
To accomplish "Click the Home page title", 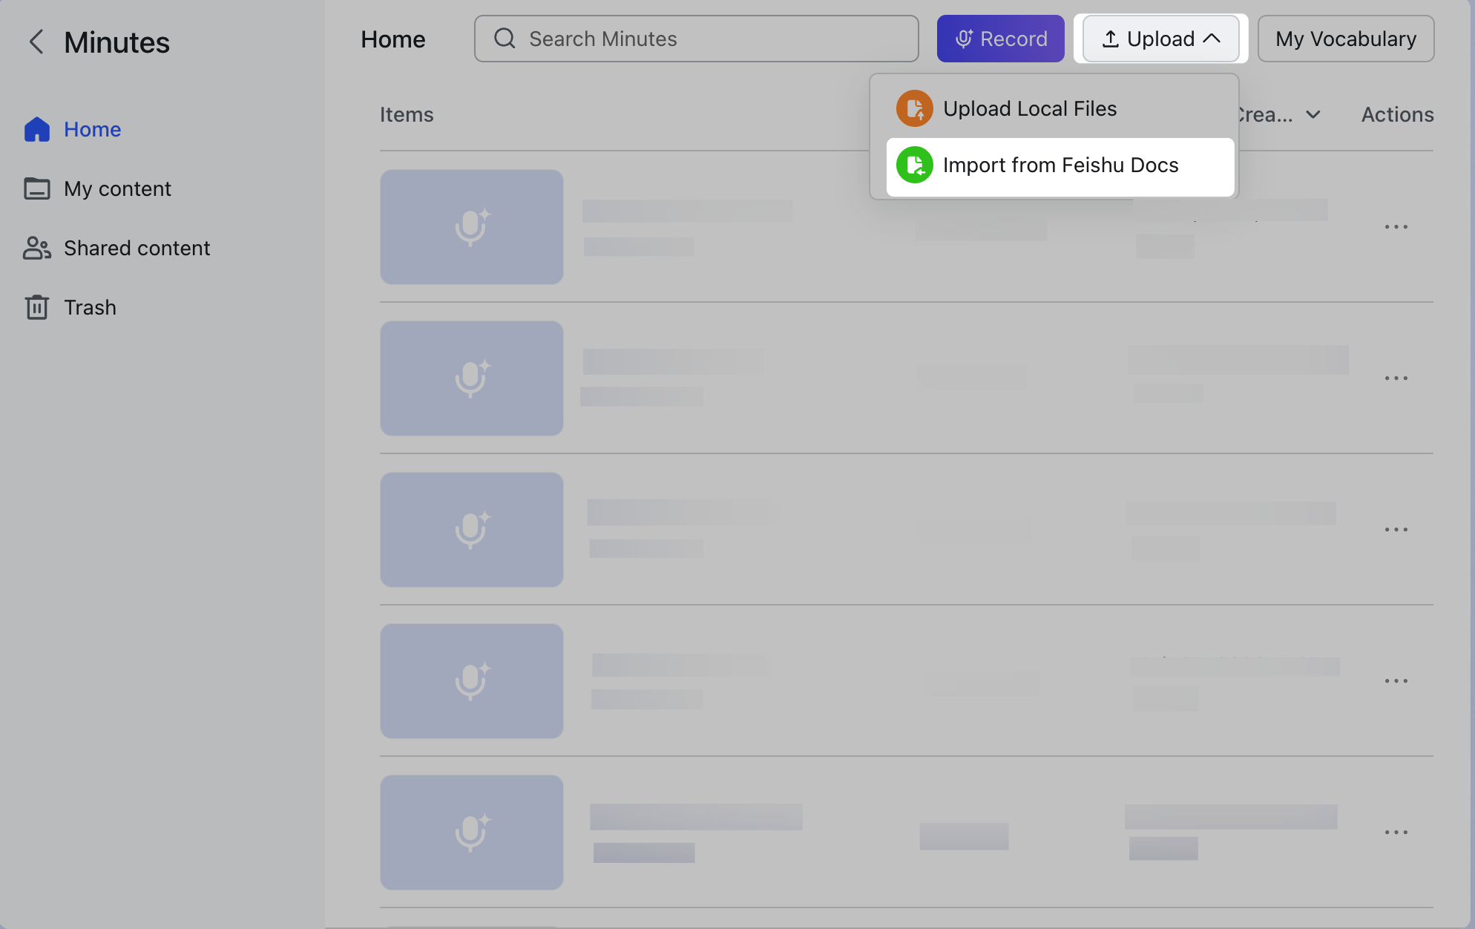I will tap(393, 39).
